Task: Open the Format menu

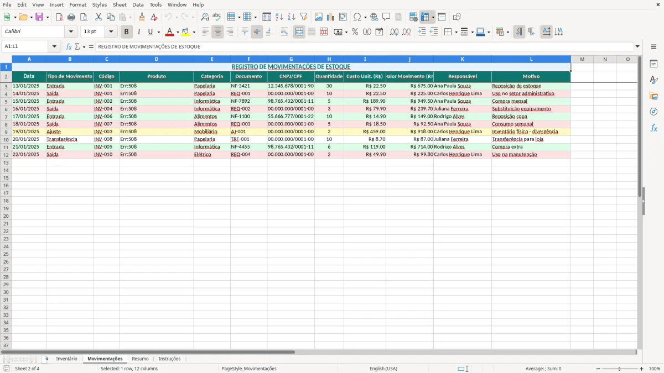Action: pos(78,4)
